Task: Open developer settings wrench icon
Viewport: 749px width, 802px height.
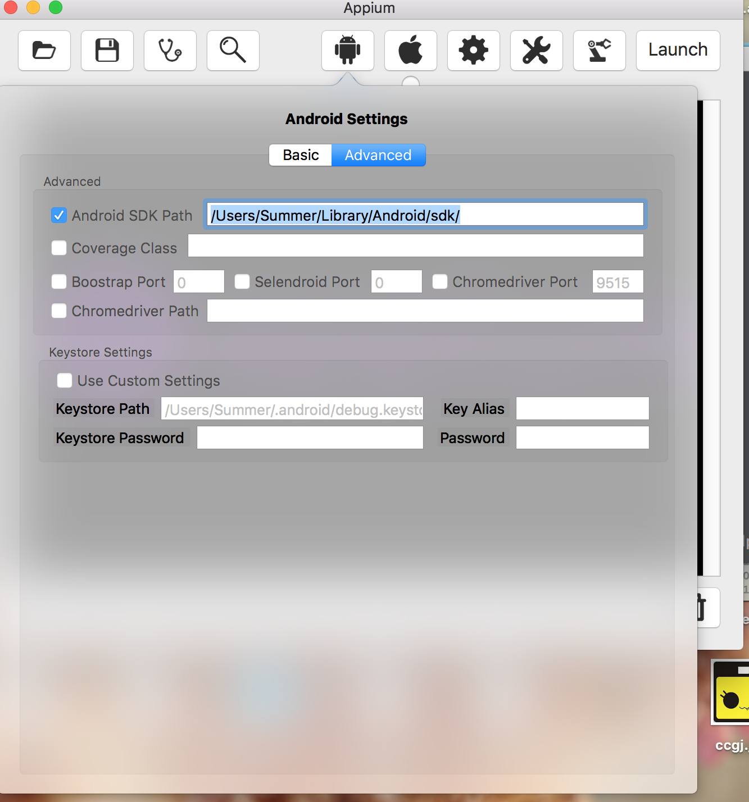Action: tap(536, 51)
